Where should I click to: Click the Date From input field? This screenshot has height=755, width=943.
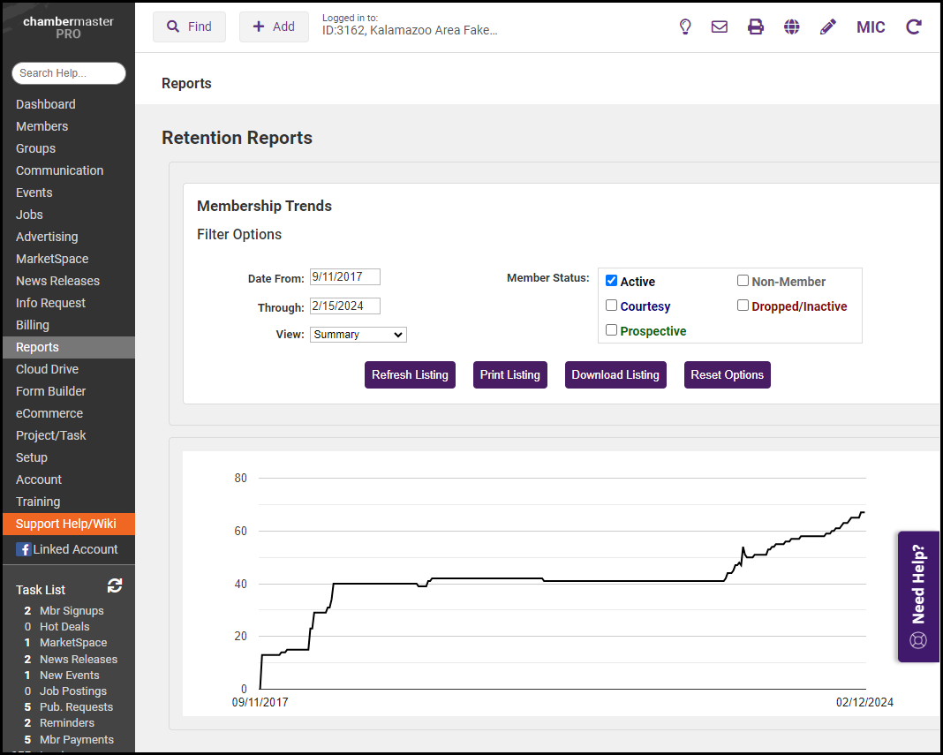(x=344, y=277)
